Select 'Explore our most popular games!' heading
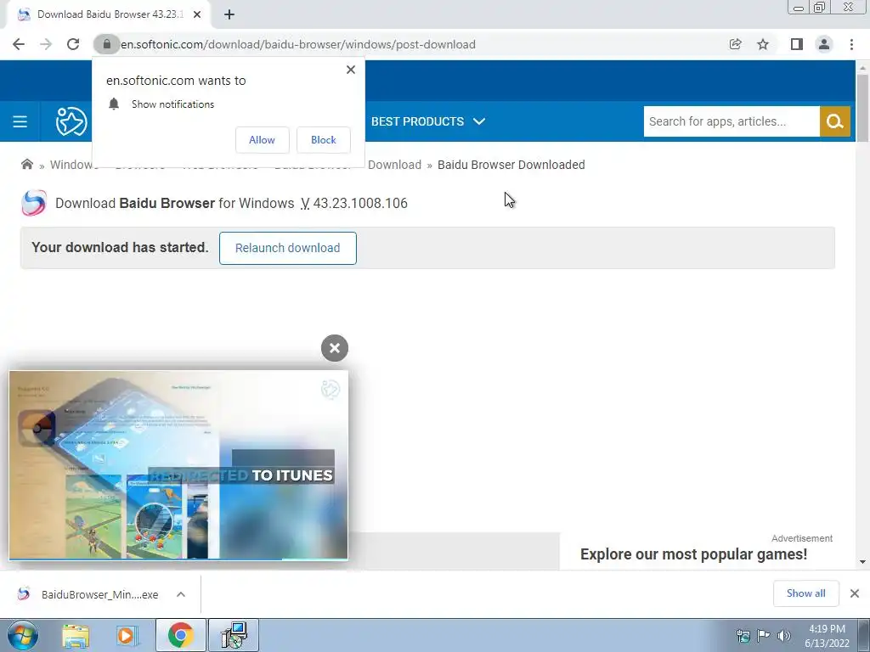This screenshot has width=870, height=652. tap(693, 554)
